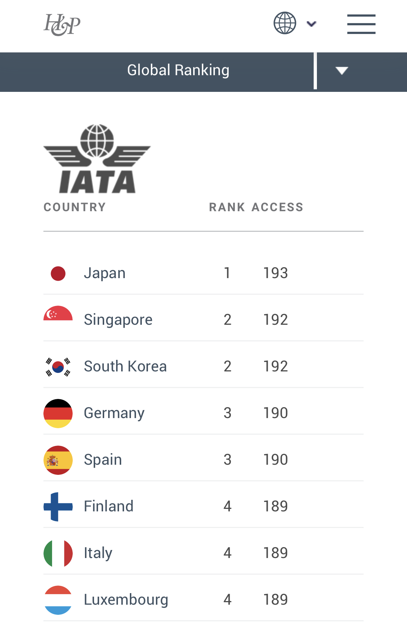Click the Germany flag icon
The height and width of the screenshot is (630, 407).
click(58, 413)
